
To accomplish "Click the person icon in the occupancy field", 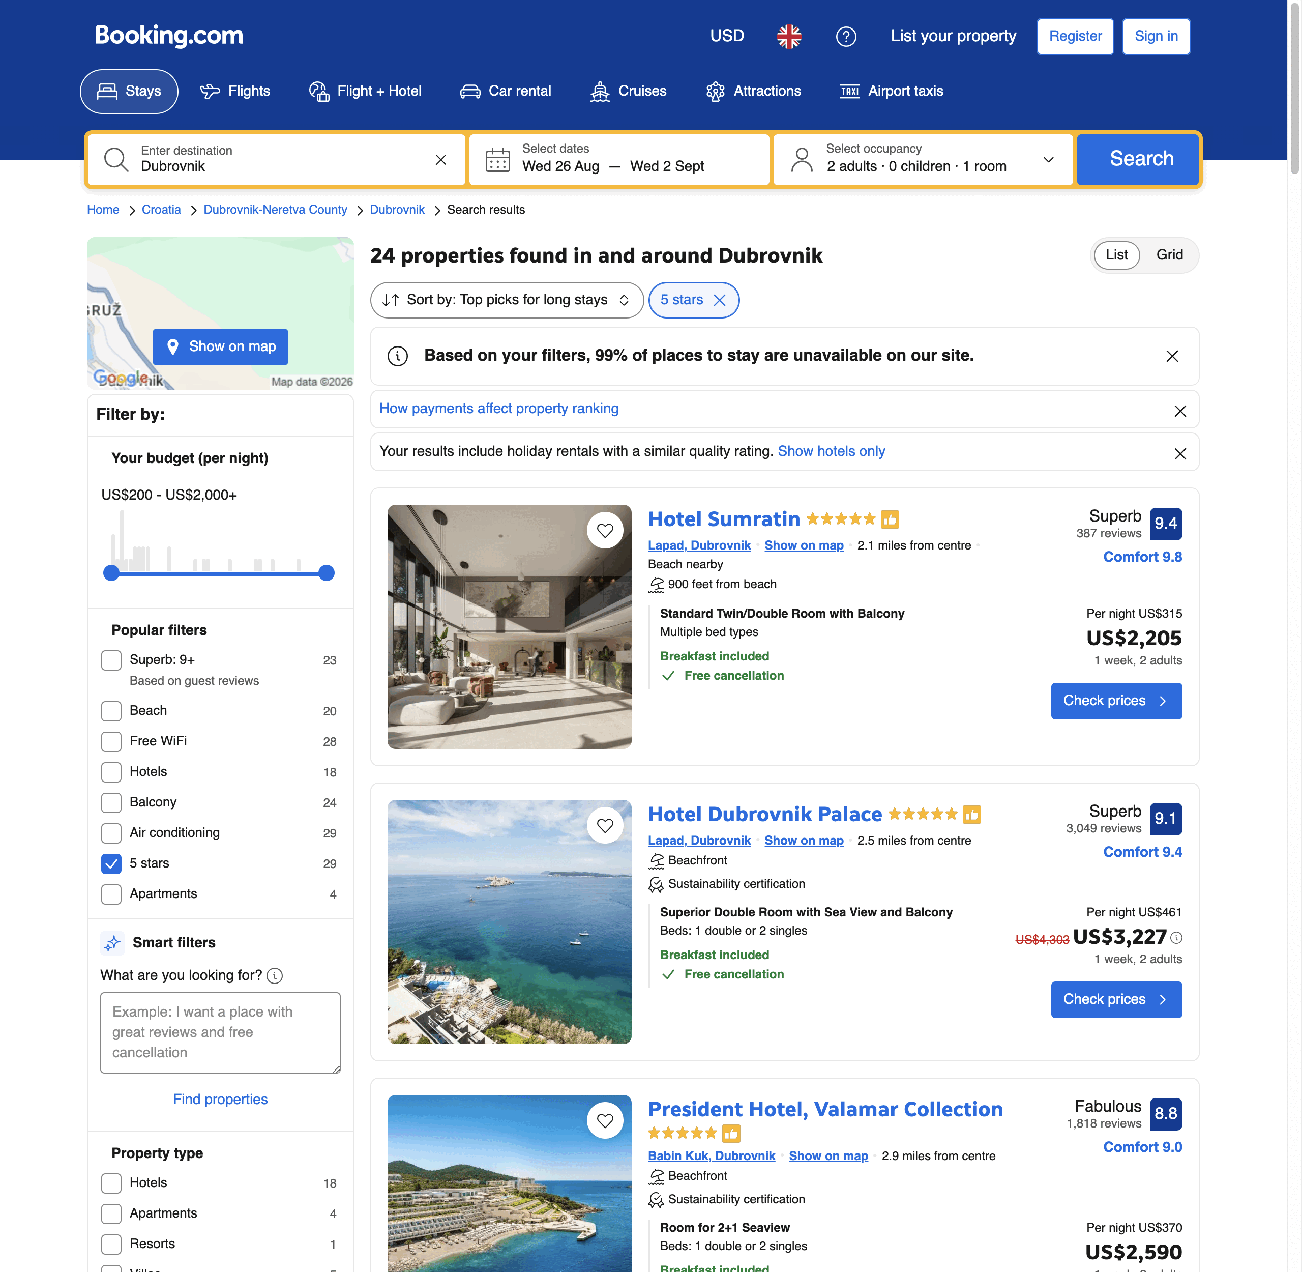I will tap(801, 160).
